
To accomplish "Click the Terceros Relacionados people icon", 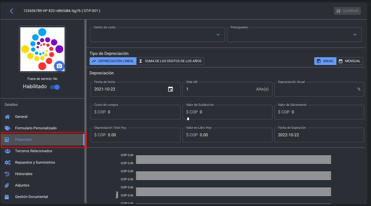I will pyautogui.click(x=7, y=151).
